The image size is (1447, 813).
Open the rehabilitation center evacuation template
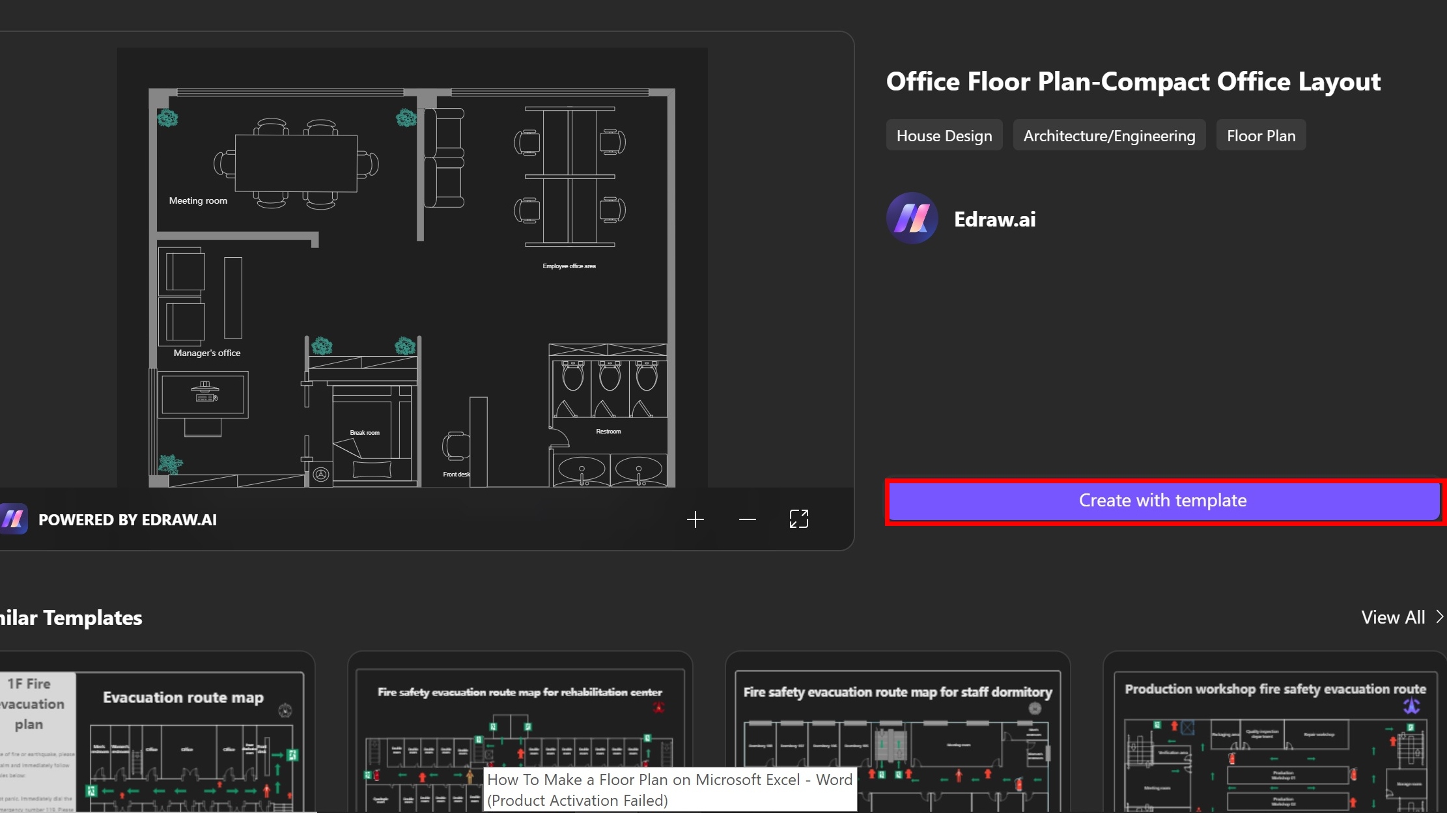(520, 732)
